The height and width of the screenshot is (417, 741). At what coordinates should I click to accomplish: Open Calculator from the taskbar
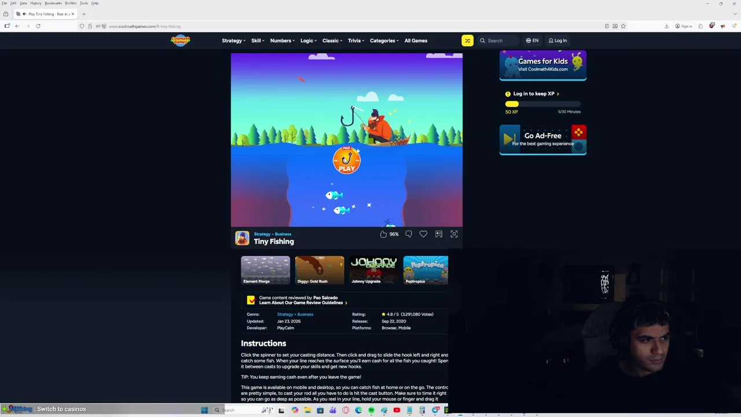(x=422, y=410)
